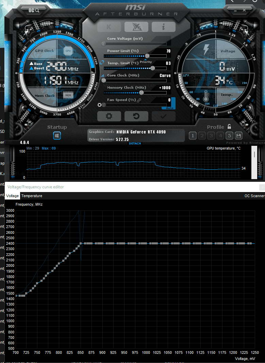Screen dimensions: 265x363
Task: Click the Power Limit value 70
Action: point(168,51)
